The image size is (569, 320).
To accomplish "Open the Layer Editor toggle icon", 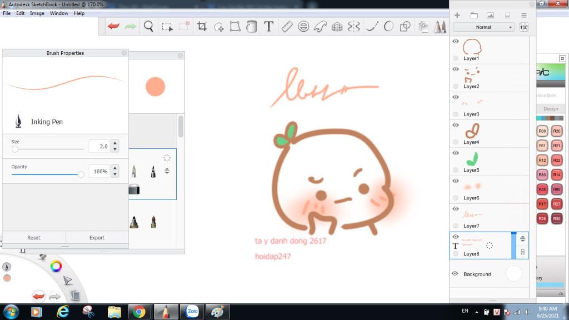I will click(x=423, y=27).
